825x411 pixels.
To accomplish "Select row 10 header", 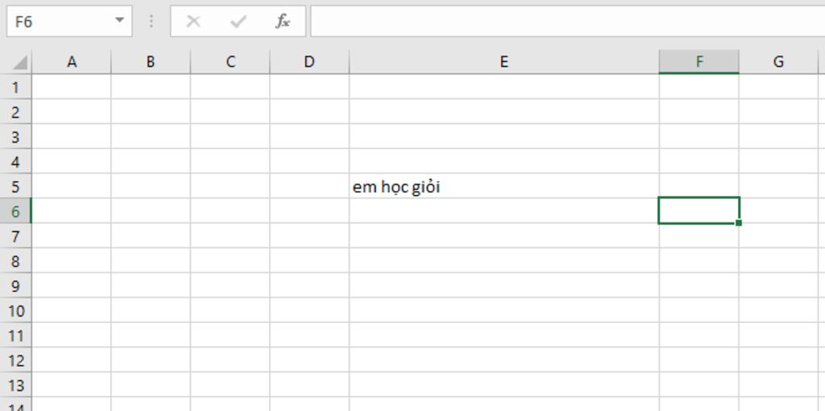I will (16, 311).
